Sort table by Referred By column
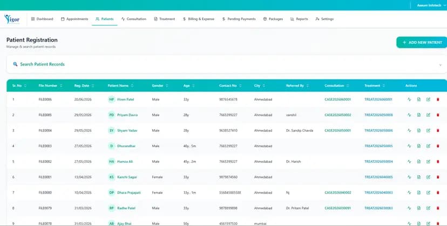447x226 pixels. [x=307, y=85]
